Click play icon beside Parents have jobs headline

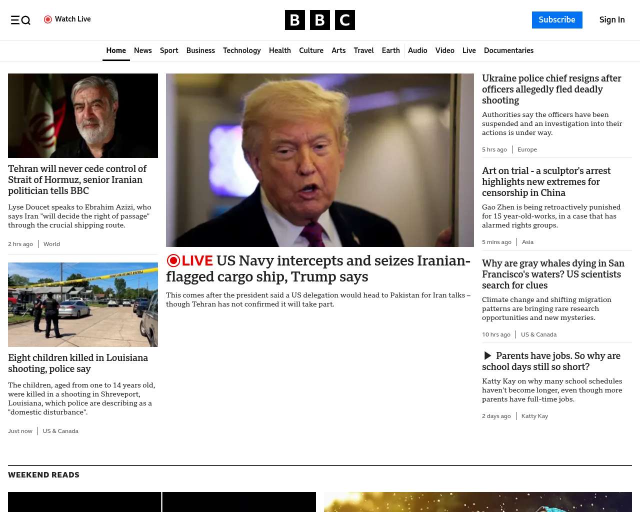coord(487,355)
